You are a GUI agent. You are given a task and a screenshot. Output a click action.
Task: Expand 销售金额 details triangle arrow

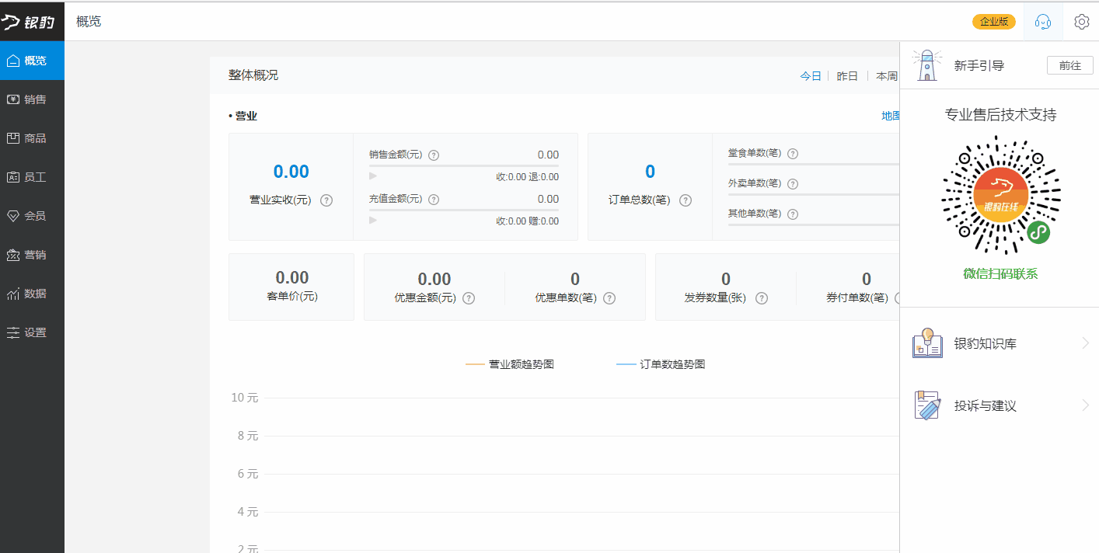(373, 176)
